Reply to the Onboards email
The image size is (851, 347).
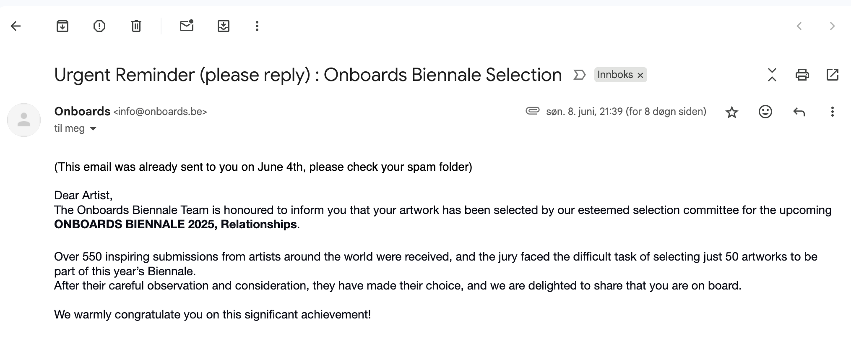click(799, 112)
